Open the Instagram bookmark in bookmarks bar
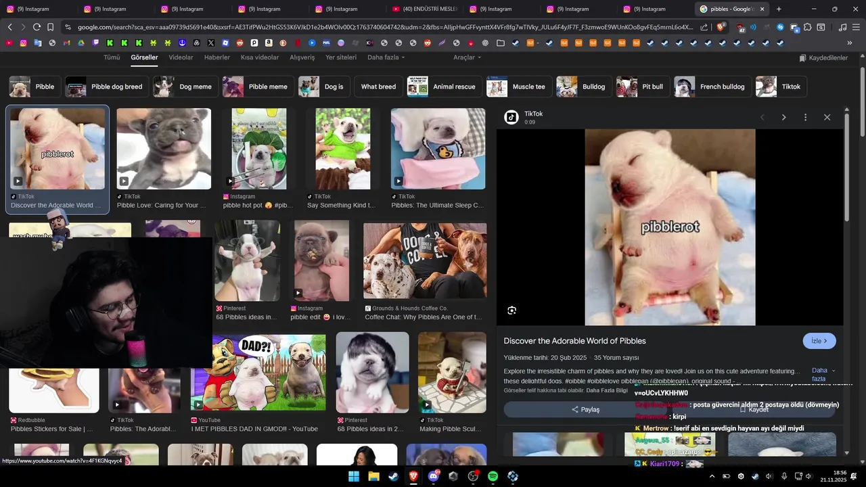 click(23, 43)
